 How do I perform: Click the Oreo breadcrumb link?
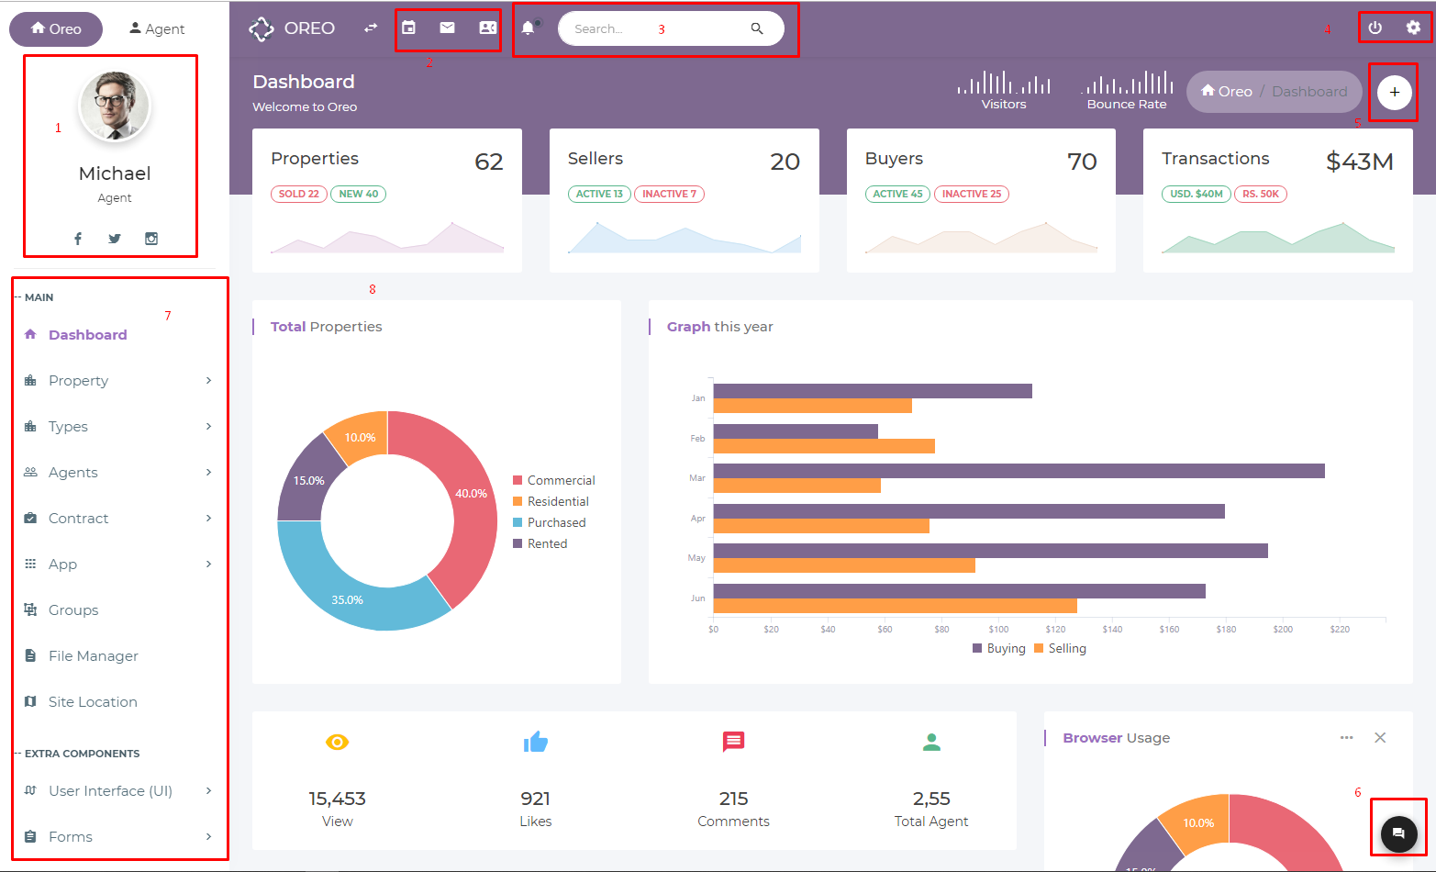pos(1227,92)
